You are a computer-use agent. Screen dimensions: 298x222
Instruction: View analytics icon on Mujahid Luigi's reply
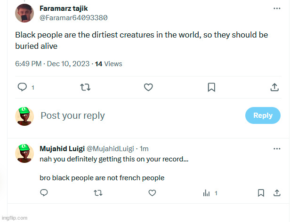click(x=206, y=193)
